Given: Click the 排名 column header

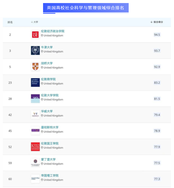Looking at the screenshot, I should [x=10, y=22].
